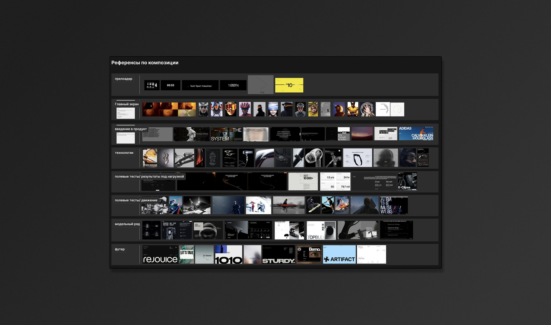Select the 'THE SYSTEM' thumbnail
This screenshot has width=551, height=325.
(x=226, y=134)
